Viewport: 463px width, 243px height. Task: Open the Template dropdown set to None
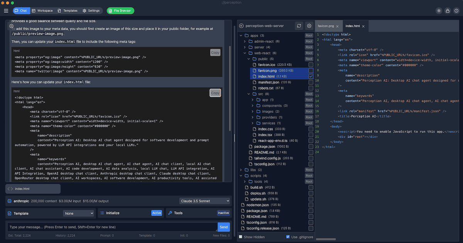click(79, 213)
